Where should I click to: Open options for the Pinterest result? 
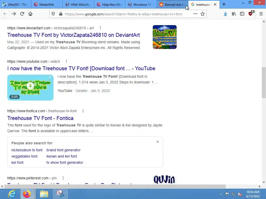[63, 178]
